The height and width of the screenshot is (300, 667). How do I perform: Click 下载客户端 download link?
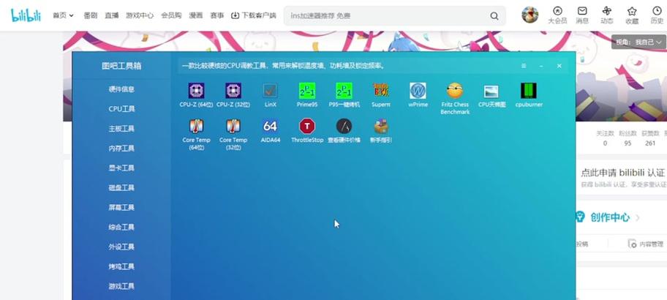click(x=254, y=15)
